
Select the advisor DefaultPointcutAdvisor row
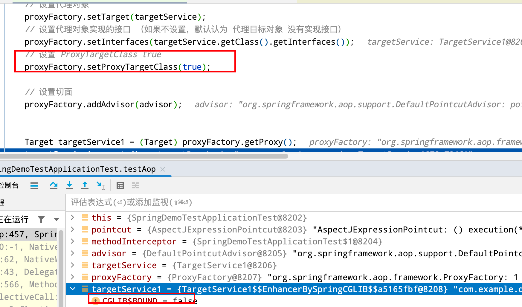294,253
